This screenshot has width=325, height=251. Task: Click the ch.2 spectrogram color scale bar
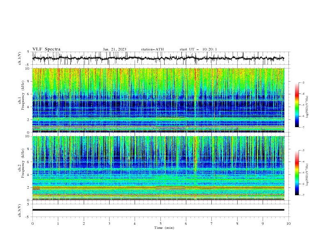pyautogui.click(x=297, y=173)
